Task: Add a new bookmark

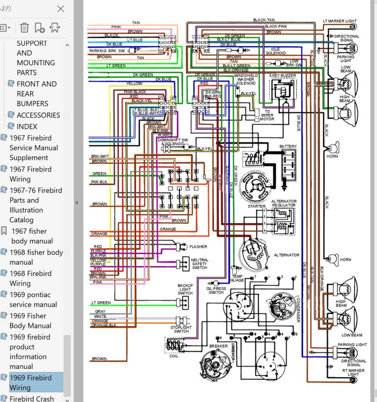Action: point(40,28)
